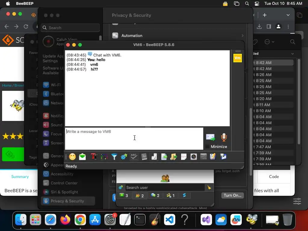Open the Automation row in Privacy & Security
Image resolution: width=308 pixels, height=231 pixels.
[178, 35]
